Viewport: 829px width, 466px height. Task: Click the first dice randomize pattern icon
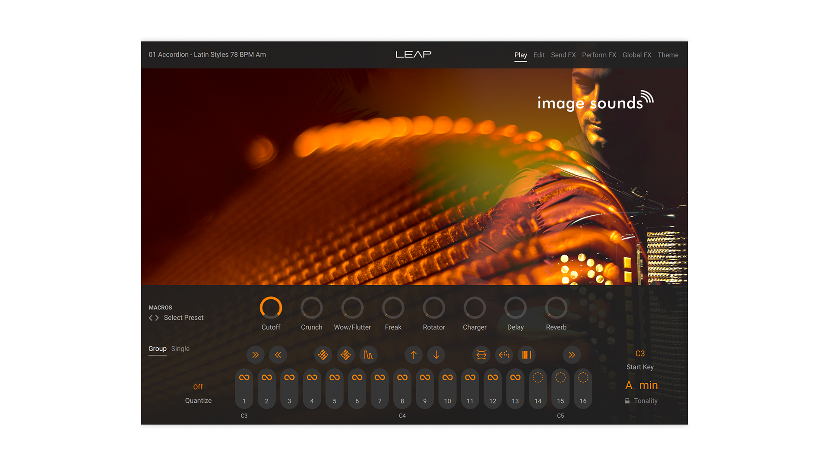[x=323, y=355]
